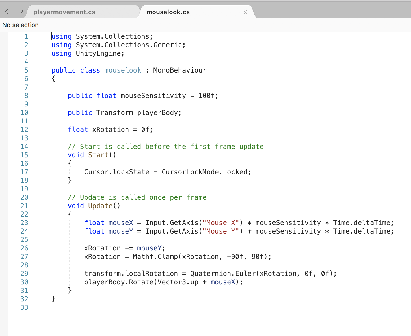Click 'mouseY;' on line 26
This screenshot has width=411, height=336.
(151, 248)
